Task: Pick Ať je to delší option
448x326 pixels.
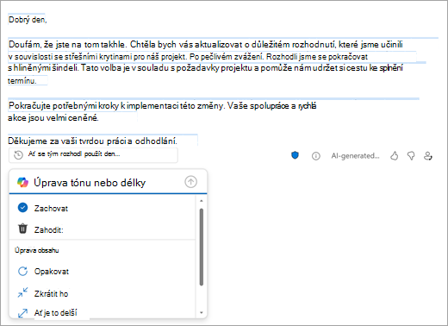Action: coord(103,312)
